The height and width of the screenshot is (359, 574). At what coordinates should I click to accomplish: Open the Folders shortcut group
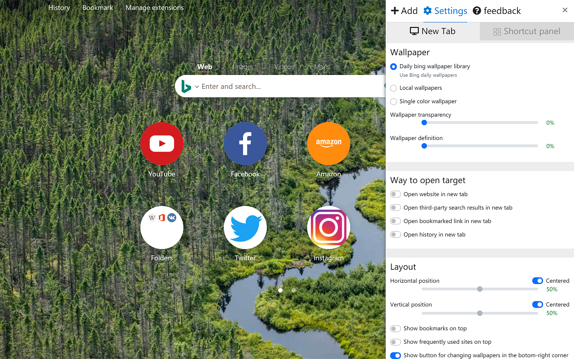pyautogui.click(x=162, y=228)
